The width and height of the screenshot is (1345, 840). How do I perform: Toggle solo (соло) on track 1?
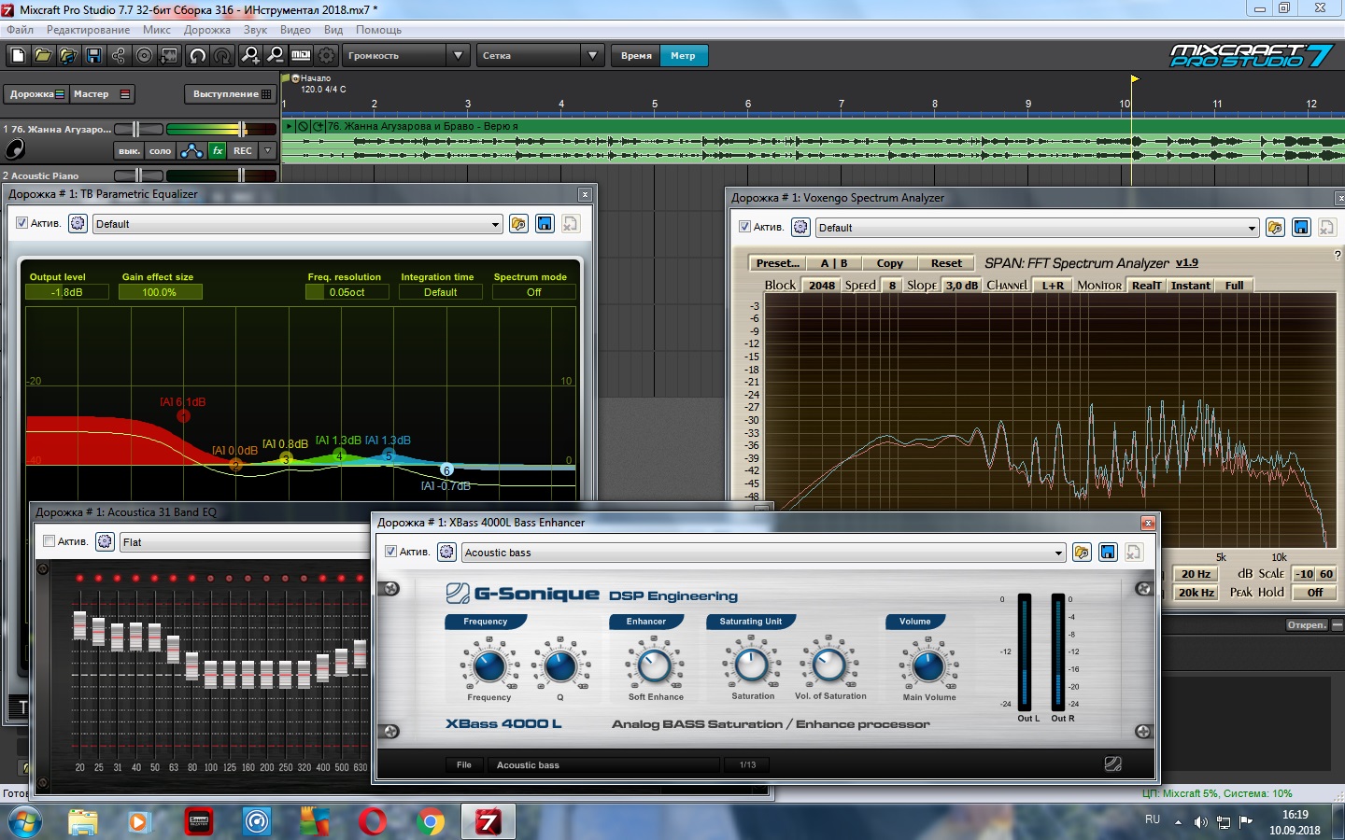[161, 150]
